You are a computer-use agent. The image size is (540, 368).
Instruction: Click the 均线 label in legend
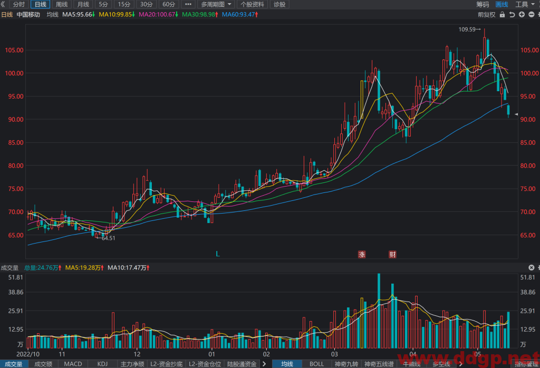point(53,14)
